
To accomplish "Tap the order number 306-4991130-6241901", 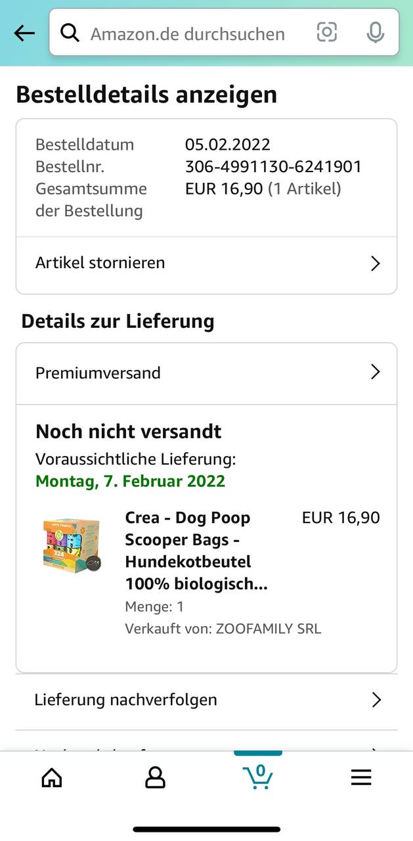I will coord(273,167).
